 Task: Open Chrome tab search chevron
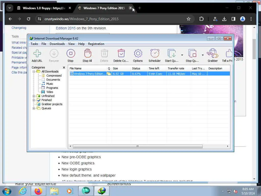click(x=10, y=8)
